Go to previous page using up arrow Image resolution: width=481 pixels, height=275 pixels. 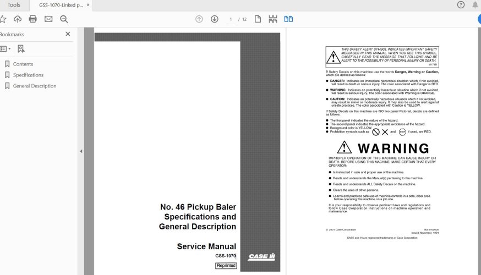coord(199,19)
